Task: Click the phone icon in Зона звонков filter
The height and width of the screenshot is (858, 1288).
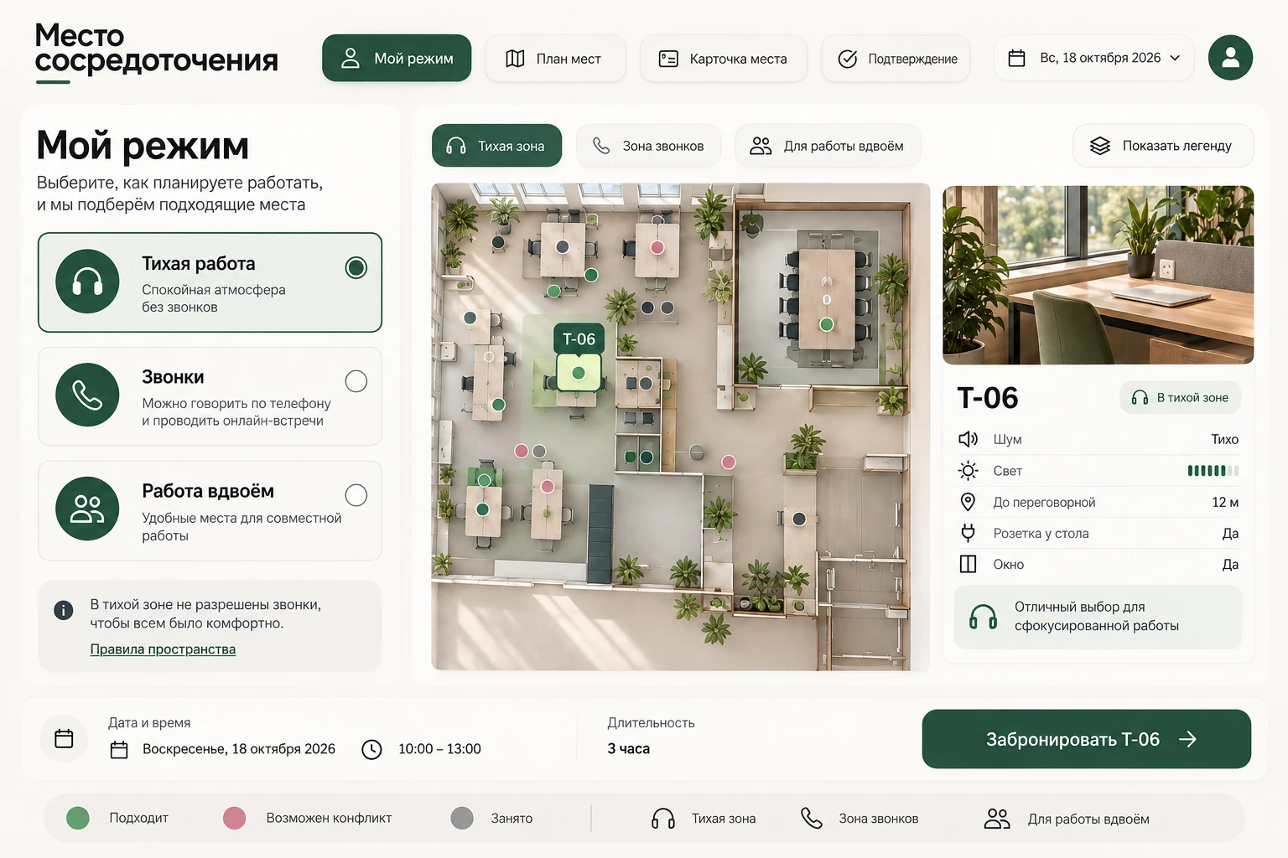Action: click(x=601, y=146)
